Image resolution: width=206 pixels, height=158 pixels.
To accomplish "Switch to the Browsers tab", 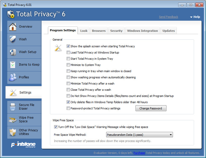I will pyautogui.click(x=99, y=31).
